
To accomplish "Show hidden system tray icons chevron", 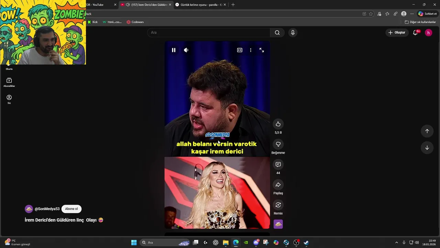I will pyautogui.click(x=396, y=242).
